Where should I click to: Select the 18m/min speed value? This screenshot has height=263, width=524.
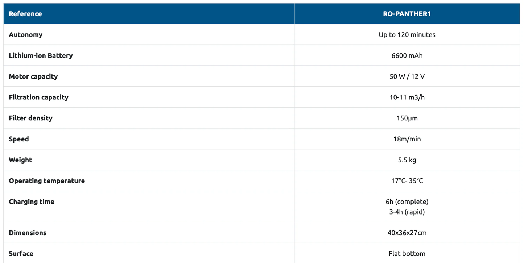(407, 139)
